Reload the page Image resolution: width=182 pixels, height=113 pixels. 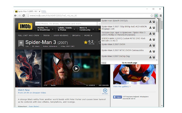click(x=24, y=16)
